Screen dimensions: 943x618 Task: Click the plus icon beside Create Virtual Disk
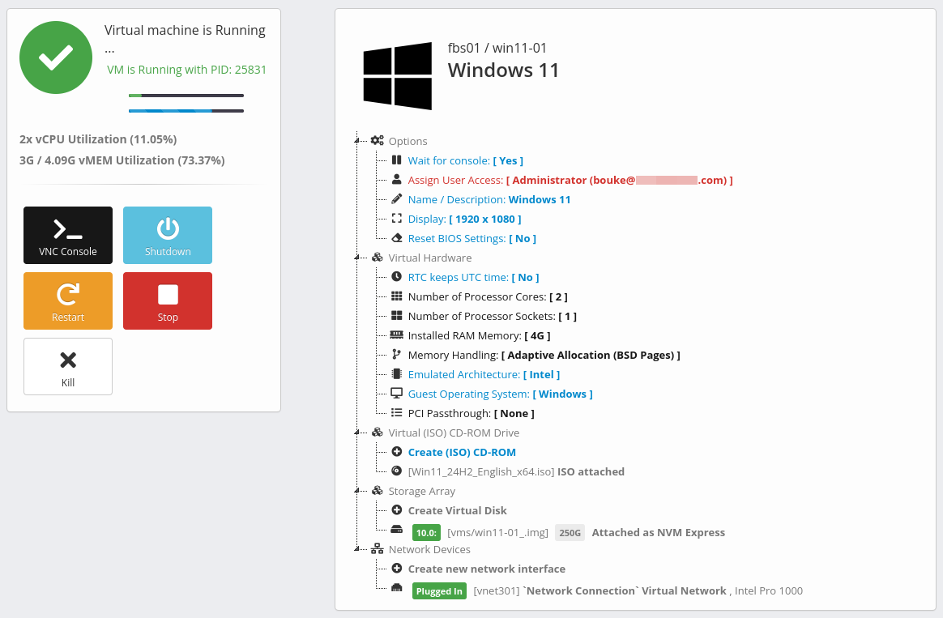click(396, 509)
